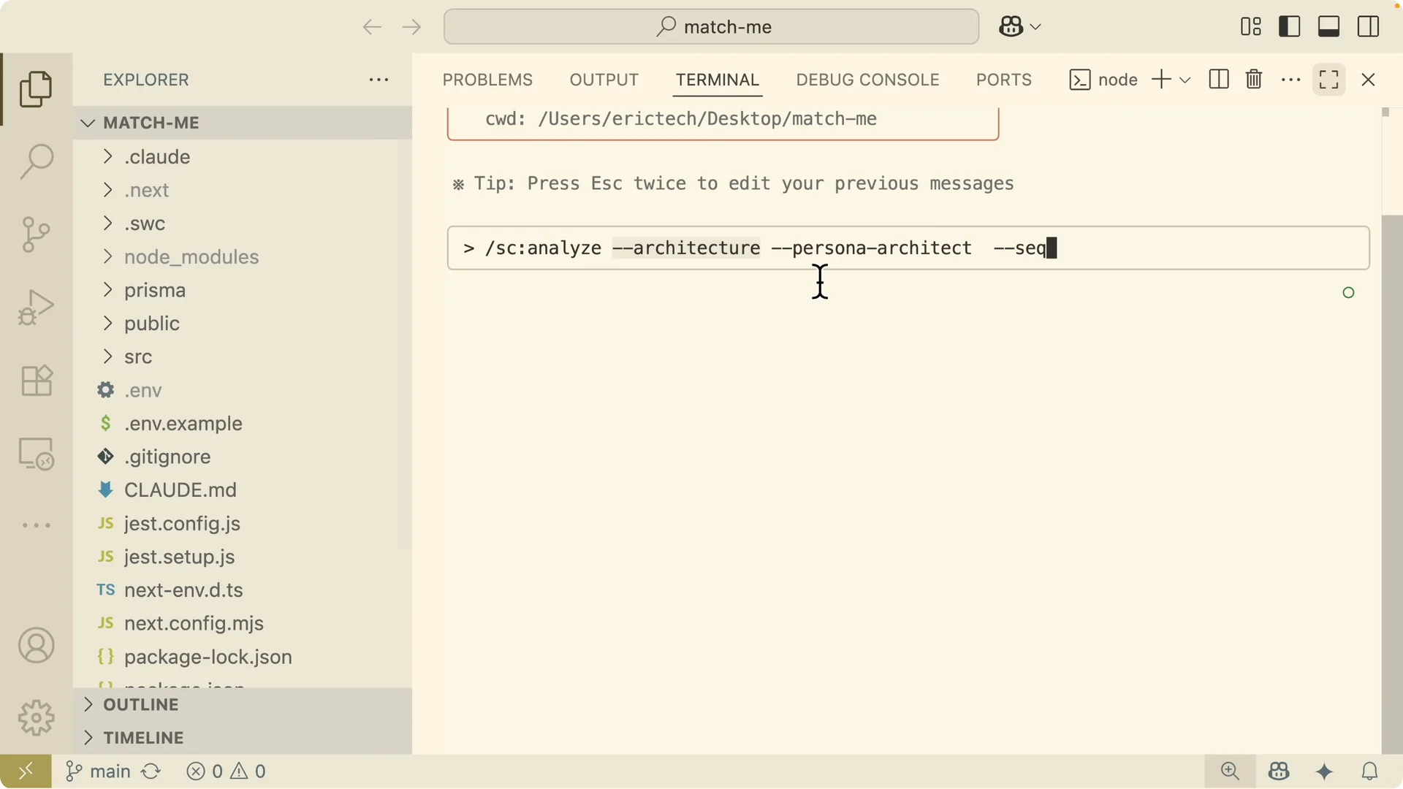Open the .env.example file
This screenshot has height=789, width=1403.
pos(243,424)
